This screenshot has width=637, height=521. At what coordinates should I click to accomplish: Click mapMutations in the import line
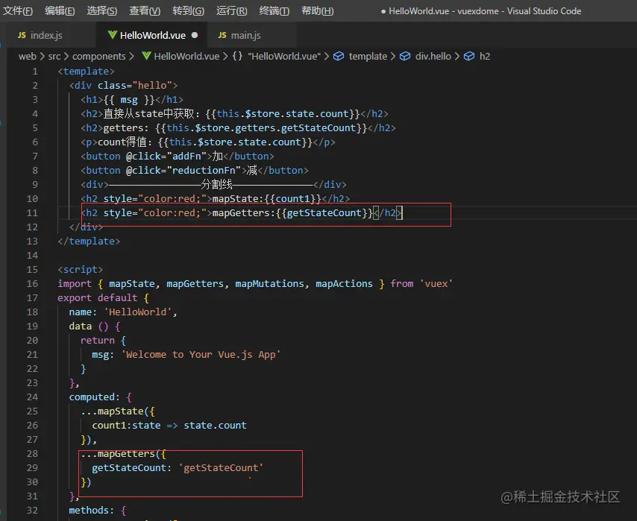click(269, 284)
